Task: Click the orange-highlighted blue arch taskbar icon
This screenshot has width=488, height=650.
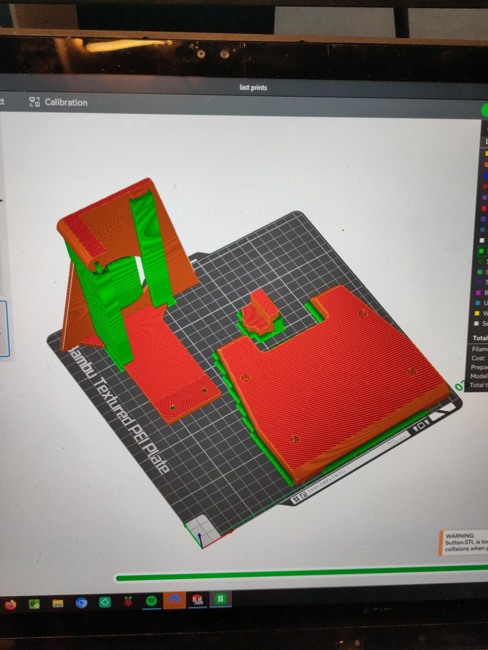Action: pos(174,600)
